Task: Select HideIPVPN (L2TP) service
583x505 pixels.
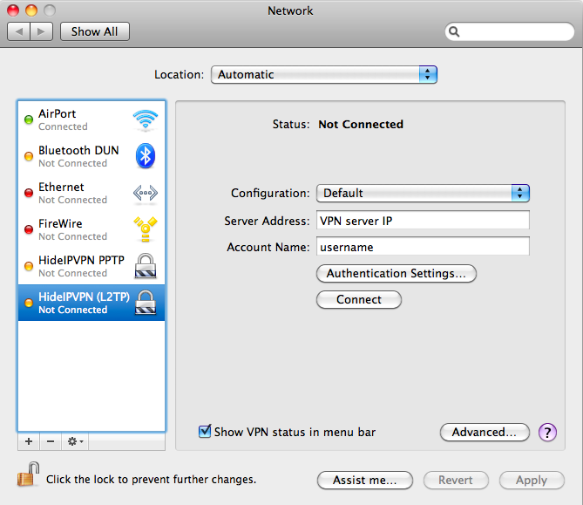Action: 92,303
